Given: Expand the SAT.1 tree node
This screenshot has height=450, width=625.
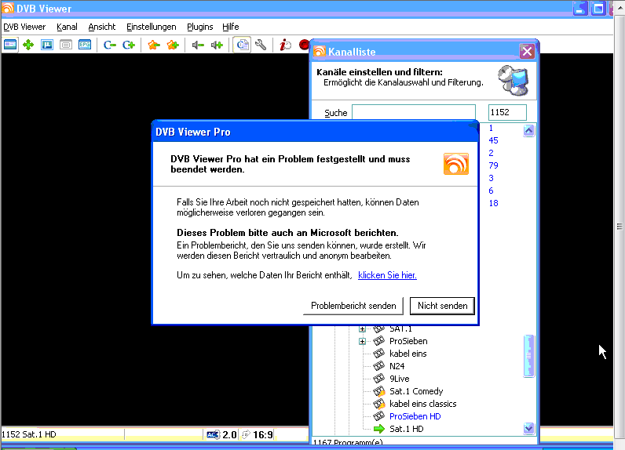Looking at the screenshot, I should tap(362, 329).
